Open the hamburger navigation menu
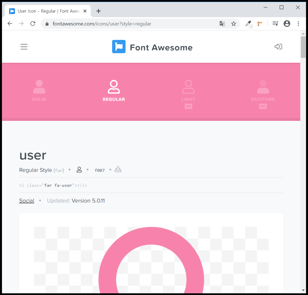This screenshot has height=295, width=308. click(x=24, y=47)
